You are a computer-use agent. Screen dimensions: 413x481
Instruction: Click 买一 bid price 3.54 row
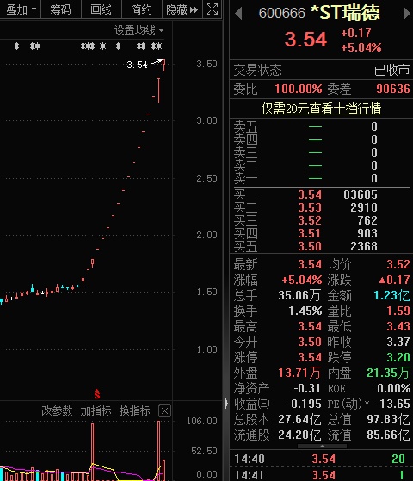click(321, 194)
